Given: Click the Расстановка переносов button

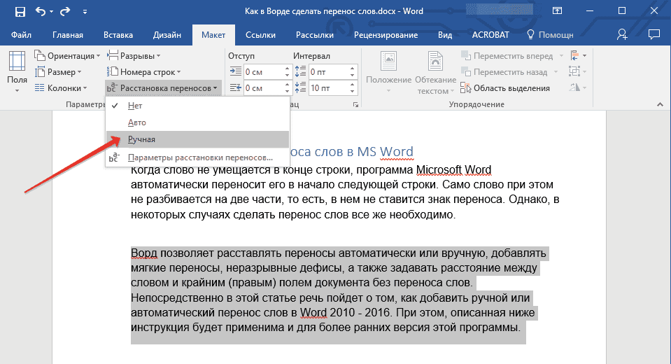Looking at the screenshot, I should pos(163,87).
